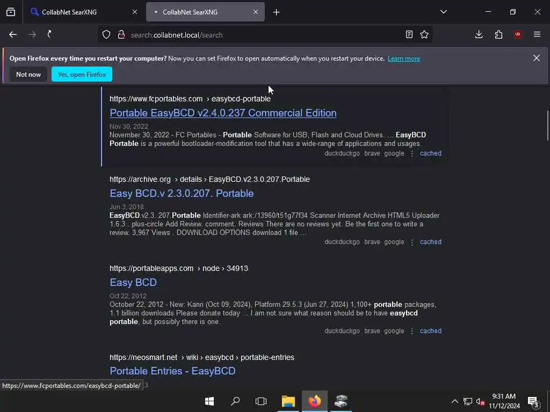The image size is (550, 412).
Task: Open the Extensions puzzle icon
Action: [498, 34]
